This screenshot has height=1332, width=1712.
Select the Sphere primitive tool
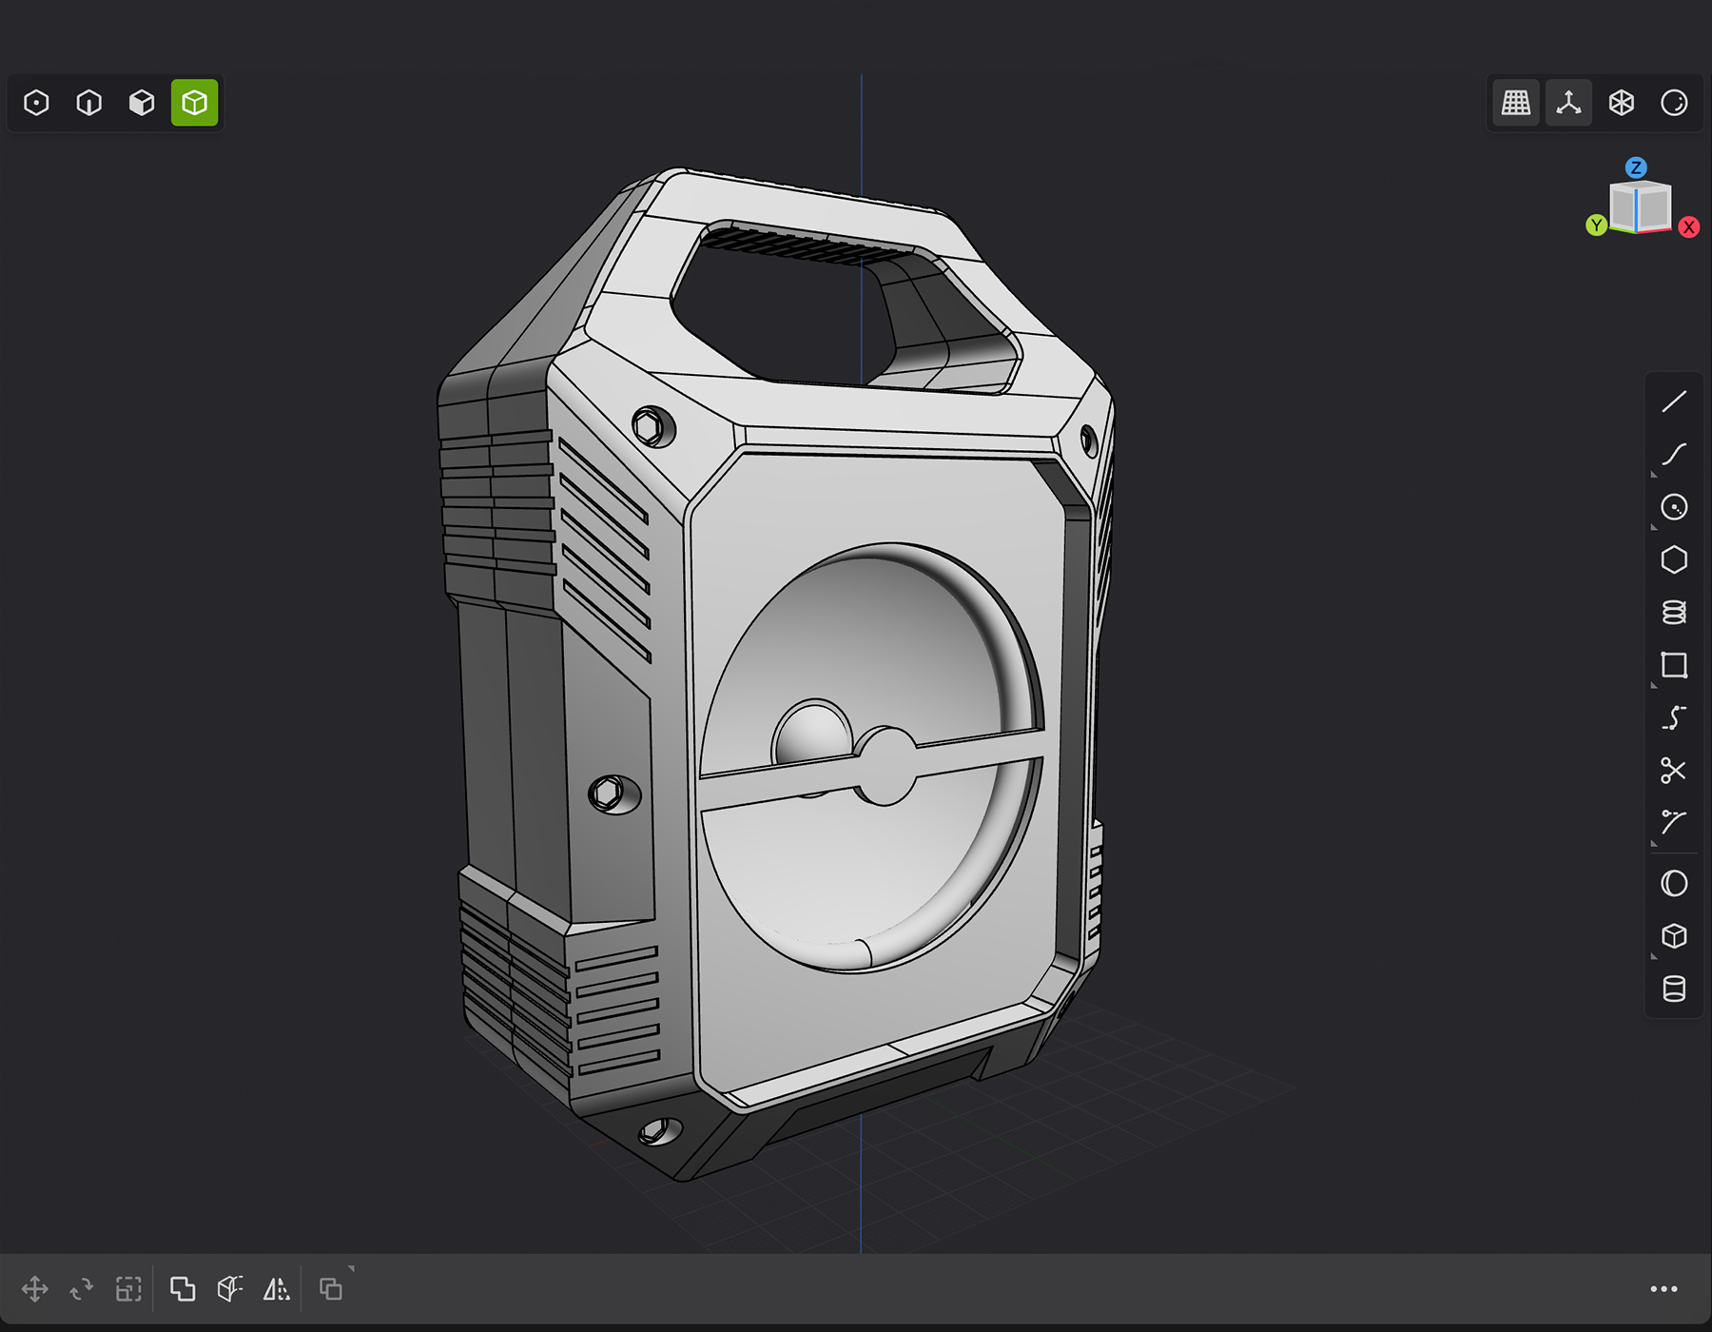(x=1673, y=884)
